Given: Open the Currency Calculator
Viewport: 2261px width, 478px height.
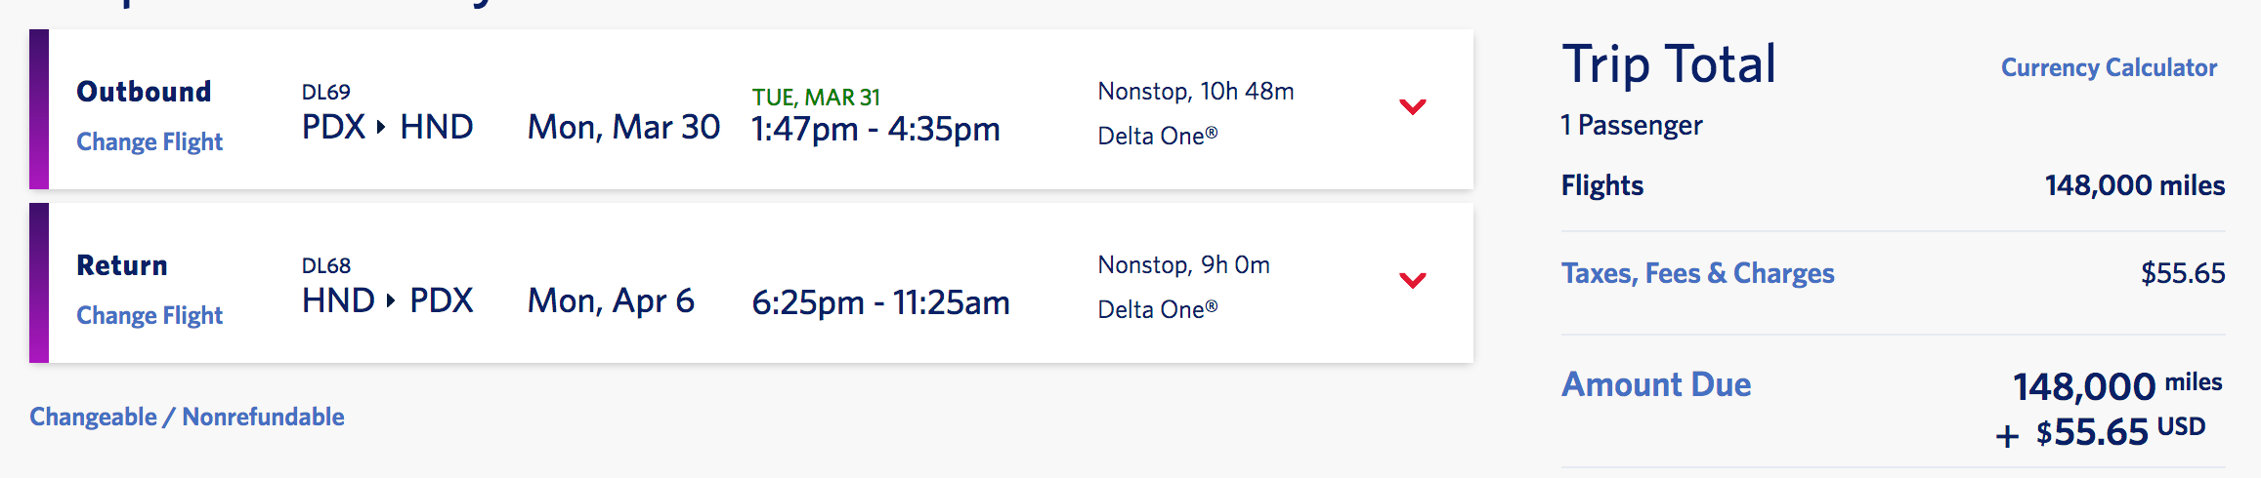Looking at the screenshot, I should coord(2109,67).
